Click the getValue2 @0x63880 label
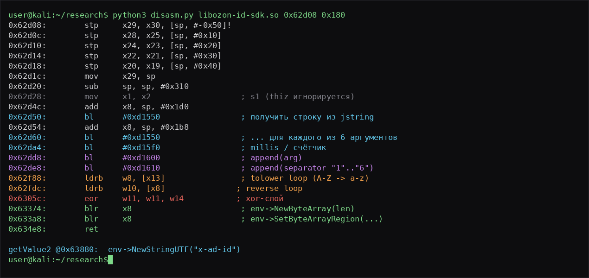 click(53, 249)
